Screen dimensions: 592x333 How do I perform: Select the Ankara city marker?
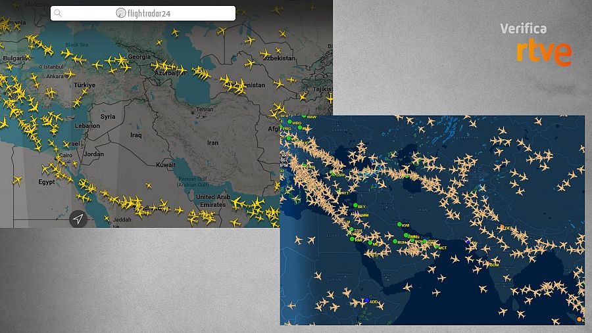(x=67, y=76)
